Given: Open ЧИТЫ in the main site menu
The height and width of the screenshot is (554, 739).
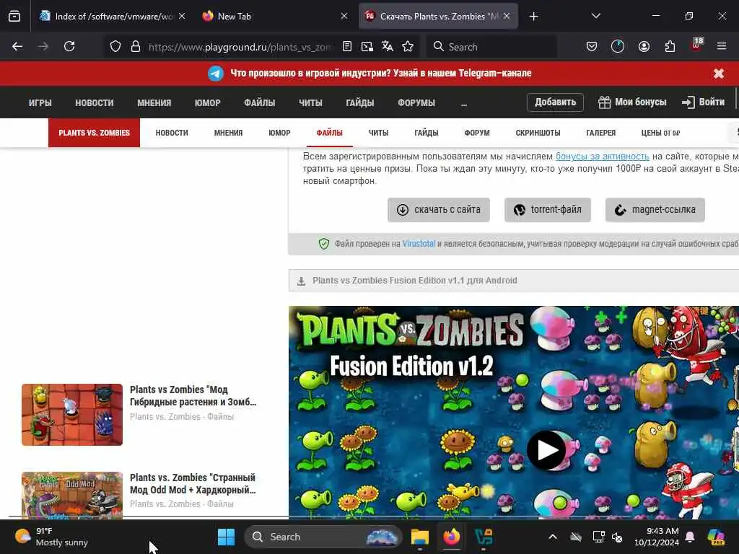Looking at the screenshot, I should [x=310, y=102].
